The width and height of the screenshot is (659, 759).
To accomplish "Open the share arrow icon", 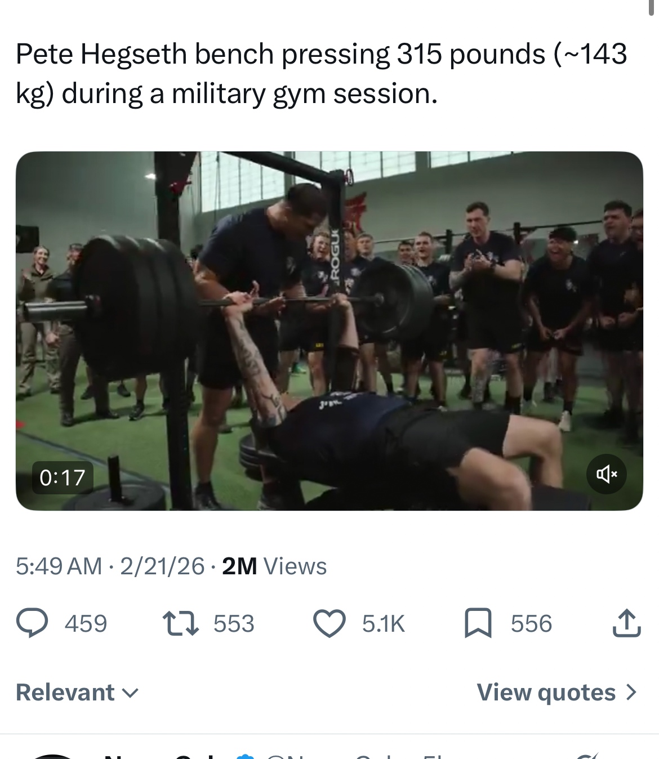I will (626, 623).
